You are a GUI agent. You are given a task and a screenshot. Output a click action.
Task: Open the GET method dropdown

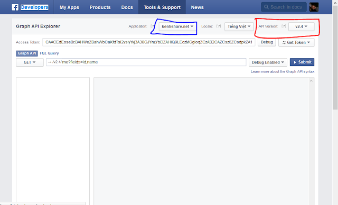pyautogui.click(x=30, y=62)
